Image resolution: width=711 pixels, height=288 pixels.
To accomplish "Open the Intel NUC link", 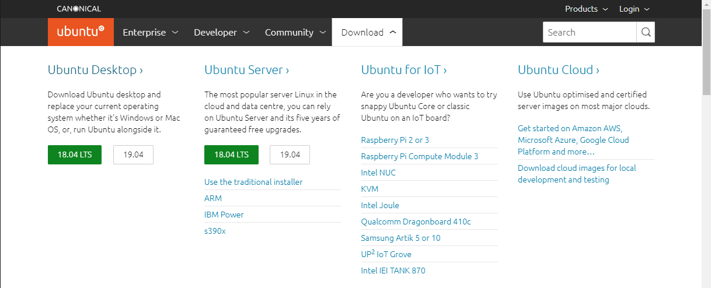I will pyautogui.click(x=378, y=173).
